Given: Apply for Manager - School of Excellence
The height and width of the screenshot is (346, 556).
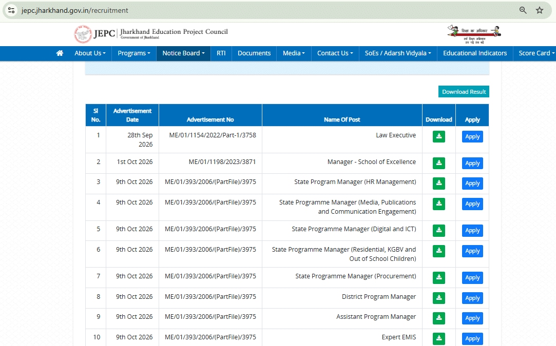Looking at the screenshot, I should pyautogui.click(x=472, y=164).
